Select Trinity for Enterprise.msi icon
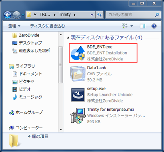Image resolution: width=164 pixels, height=152 pixels. tap(78, 116)
